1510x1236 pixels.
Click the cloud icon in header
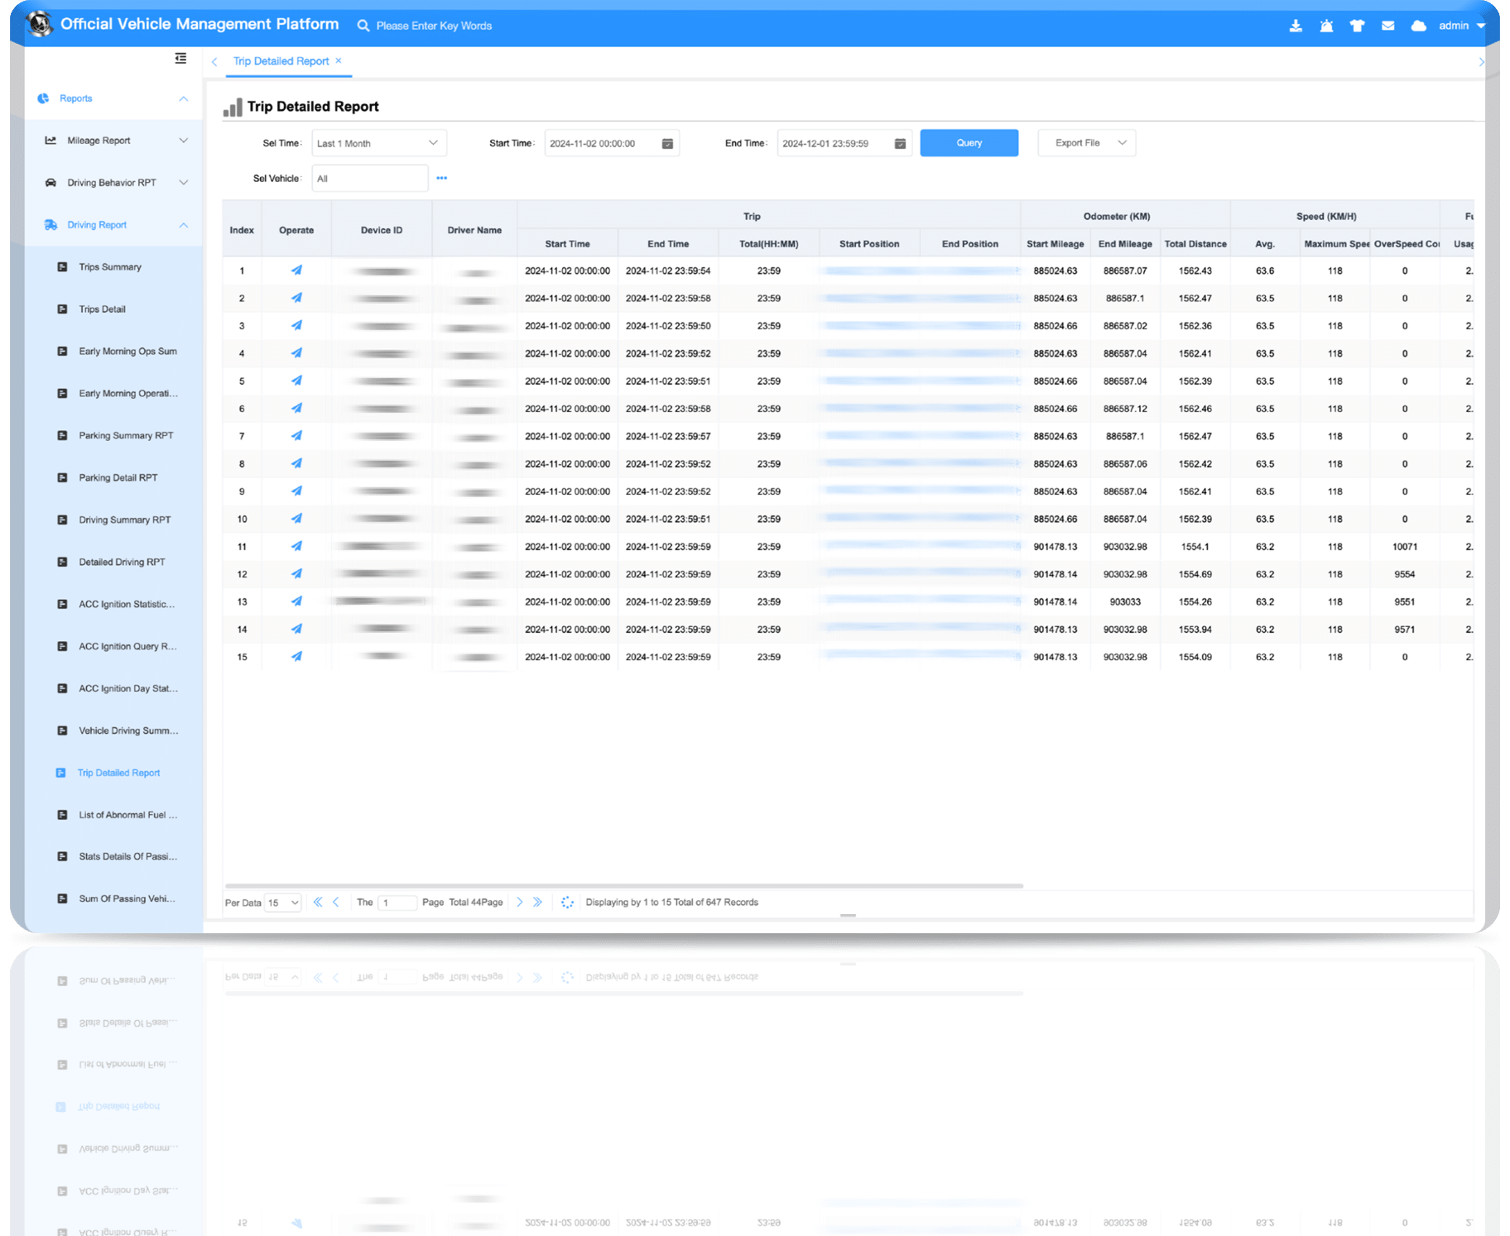[x=1418, y=26]
